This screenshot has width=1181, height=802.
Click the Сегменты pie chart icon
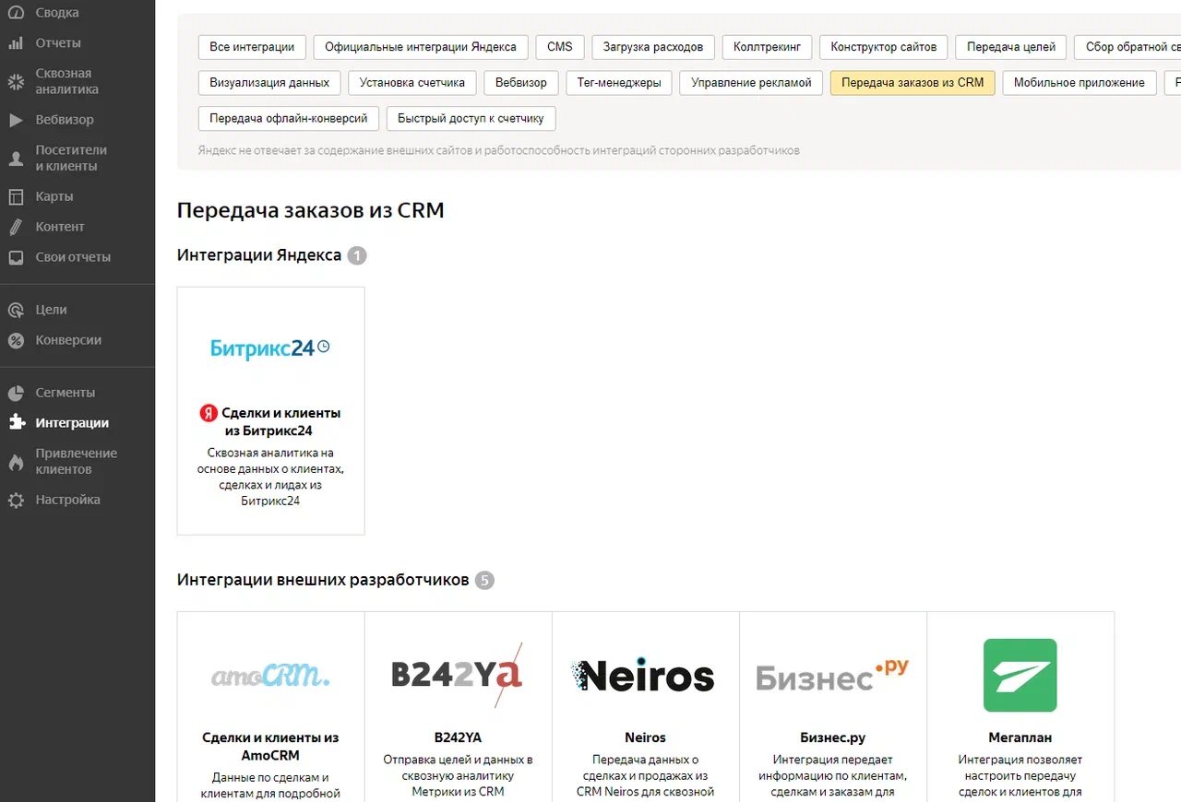(x=16, y=393)
